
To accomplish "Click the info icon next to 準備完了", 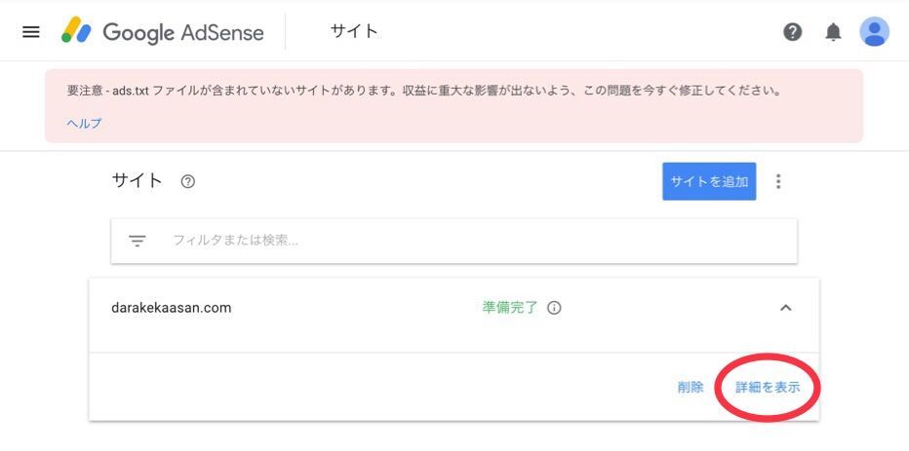I will tap(554, 308).
